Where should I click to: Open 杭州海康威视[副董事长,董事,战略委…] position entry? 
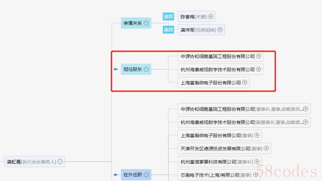tap(244, 122)
